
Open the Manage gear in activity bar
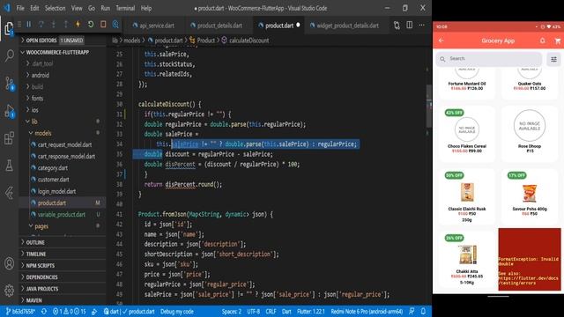pyautogui.click(x=9, y=290)
